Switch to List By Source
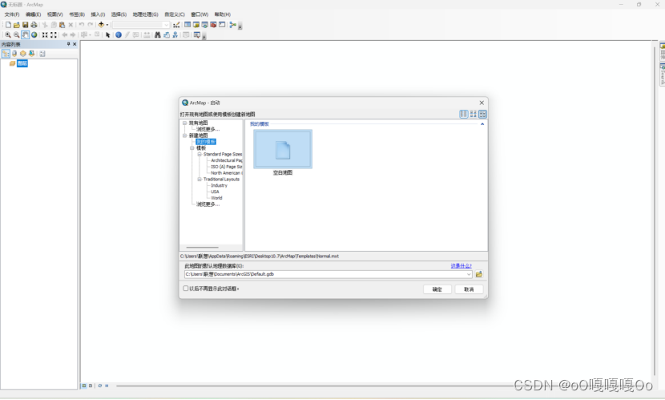The width and height of the screenshot is (665, 400). pos(14,54)
